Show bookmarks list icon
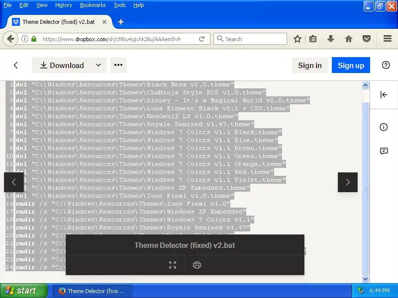The width and height of the screenshot is (398, 298). [313, 39]
